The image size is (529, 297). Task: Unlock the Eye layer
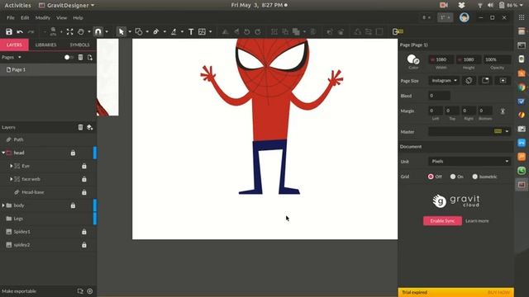tap(84, 166)
